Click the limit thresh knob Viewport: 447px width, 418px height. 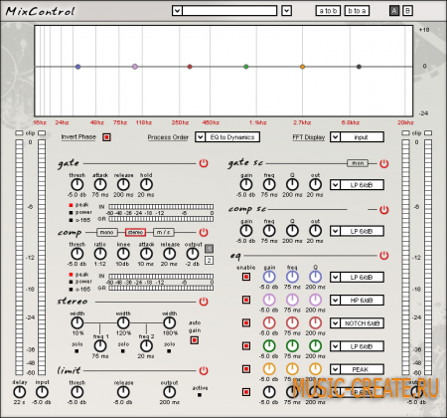click(77, 392)
